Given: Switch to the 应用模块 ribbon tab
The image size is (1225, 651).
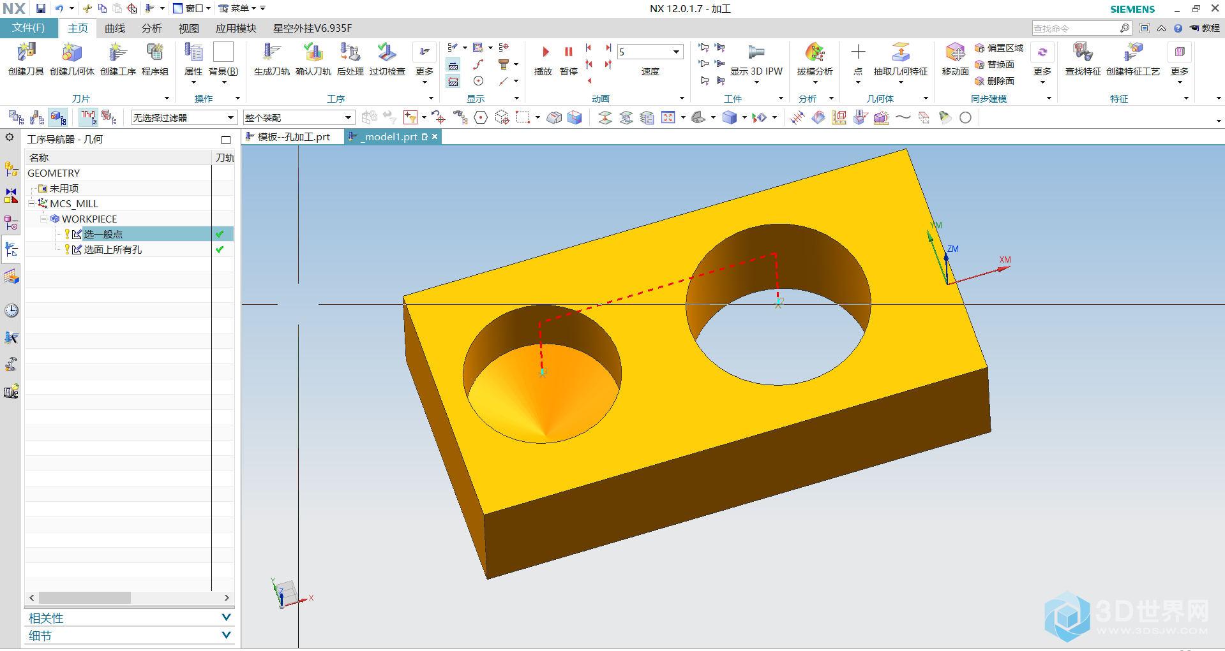Looking at the screenshot, I should tap(236, 28).
